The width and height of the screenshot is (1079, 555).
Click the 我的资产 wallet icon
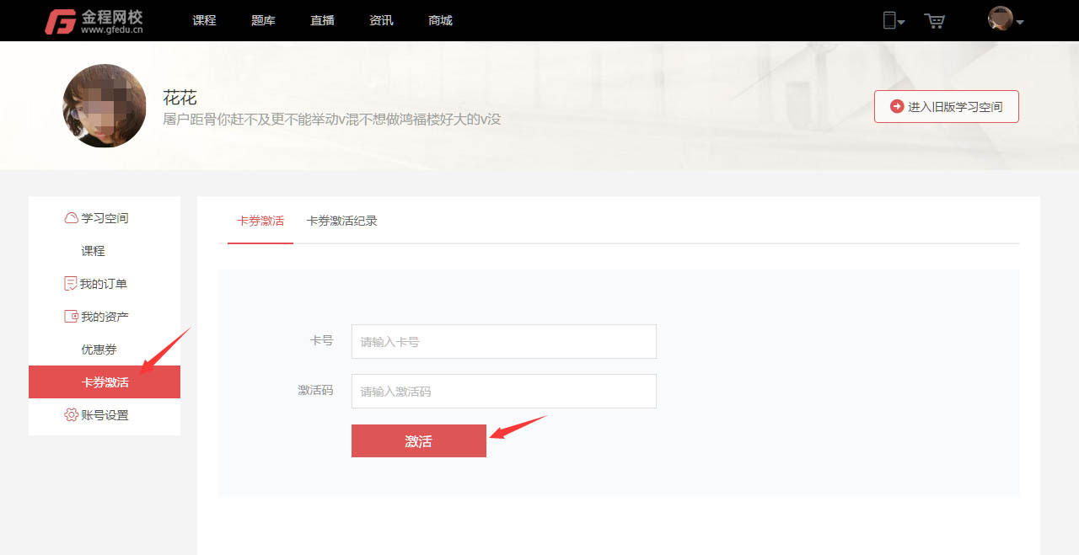click(x=71, y=317)
